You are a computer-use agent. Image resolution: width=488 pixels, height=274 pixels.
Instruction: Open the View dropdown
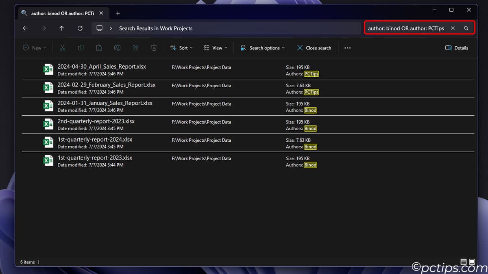tap(215, 47)
